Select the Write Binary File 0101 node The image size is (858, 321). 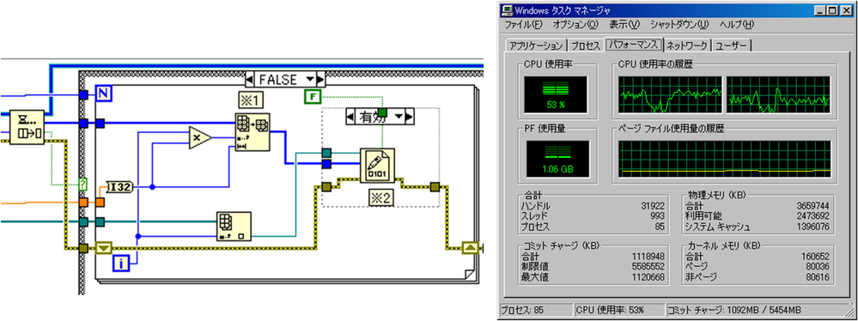[x=377, y=165]
